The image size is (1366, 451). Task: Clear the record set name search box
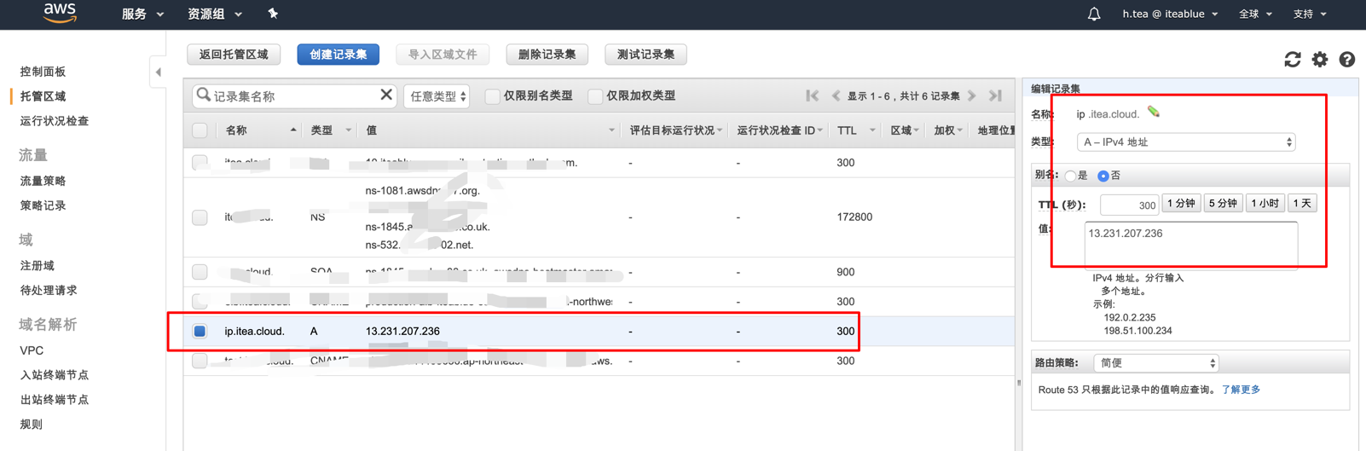point(386,95)
